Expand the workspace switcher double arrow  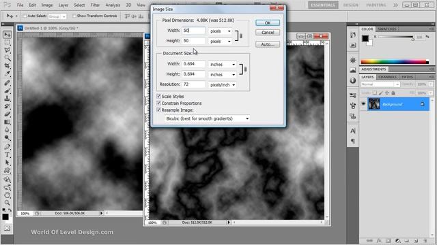point(395,5)
